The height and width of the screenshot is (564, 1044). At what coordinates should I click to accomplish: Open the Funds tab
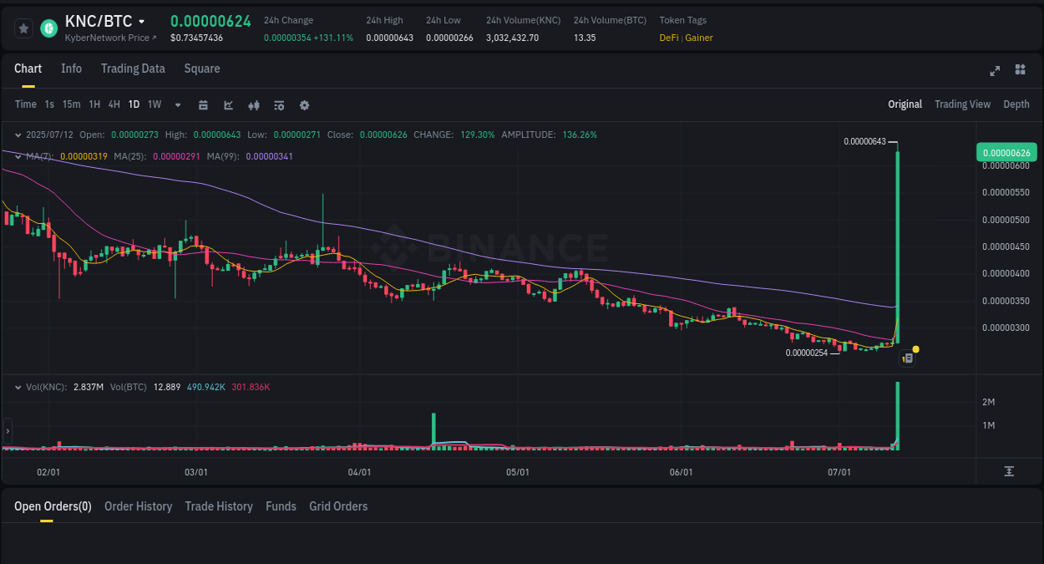point(281,506)
